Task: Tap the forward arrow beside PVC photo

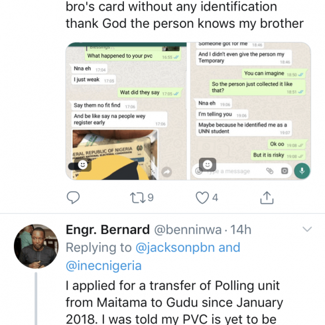Action: [167, 172]
